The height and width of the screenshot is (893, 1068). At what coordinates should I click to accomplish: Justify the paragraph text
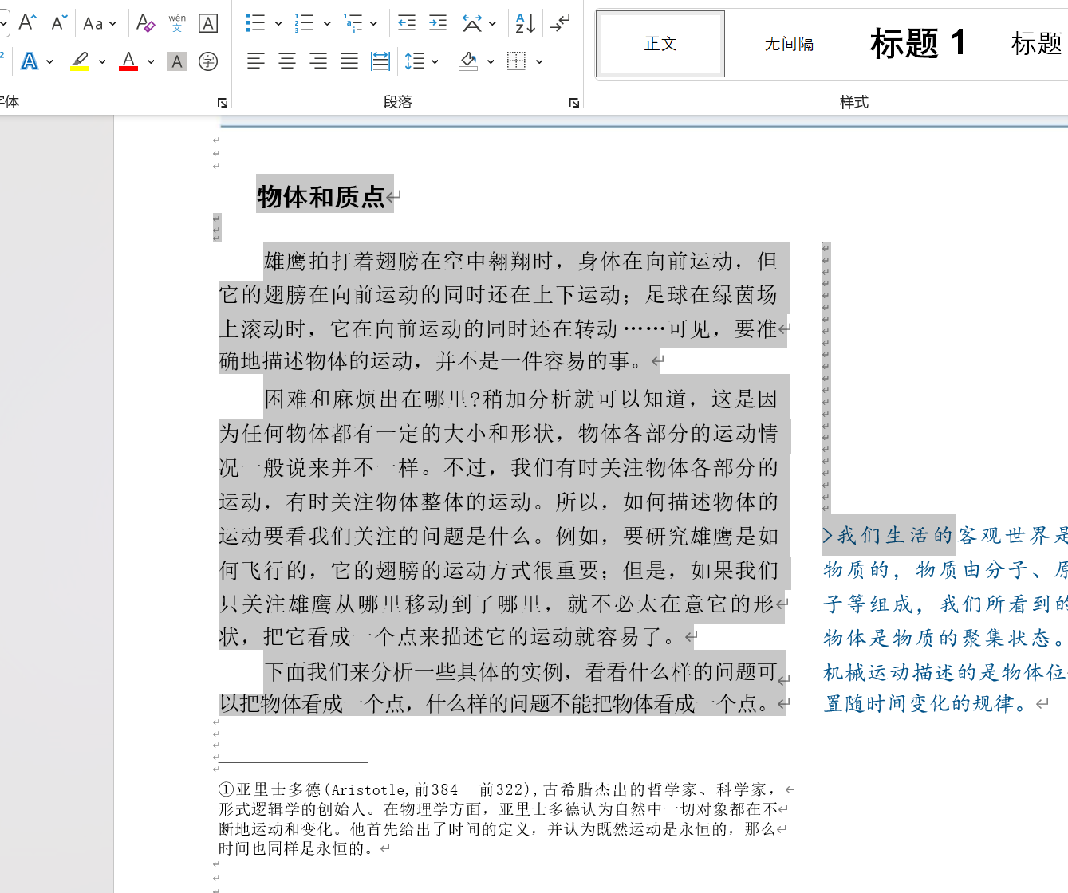click(349, 61)
